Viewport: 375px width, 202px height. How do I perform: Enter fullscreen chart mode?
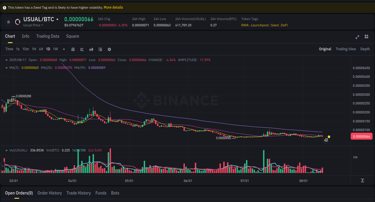pyautogui.click(x=357, y=37)
